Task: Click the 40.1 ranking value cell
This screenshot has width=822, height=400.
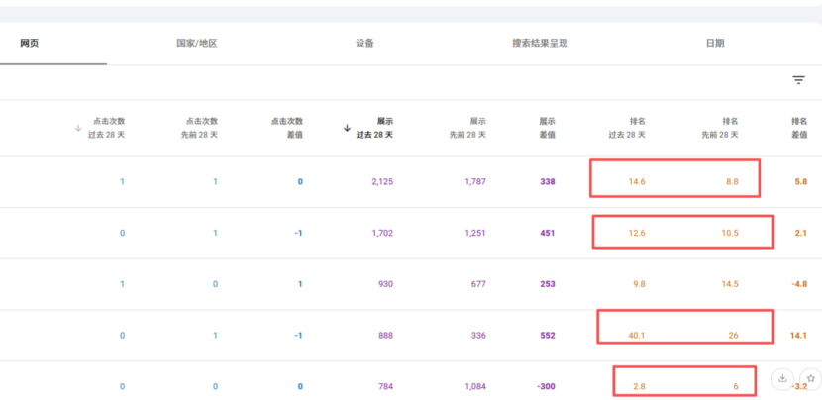Action: [636, 336]
